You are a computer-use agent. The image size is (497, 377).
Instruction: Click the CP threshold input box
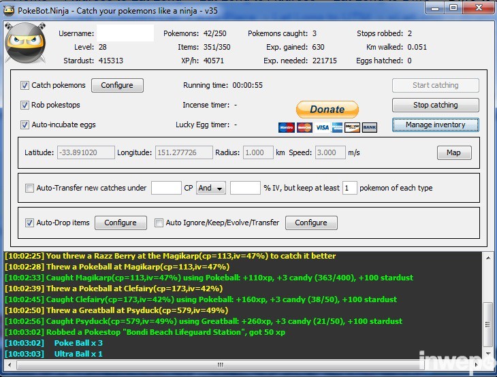click(166, 188)
